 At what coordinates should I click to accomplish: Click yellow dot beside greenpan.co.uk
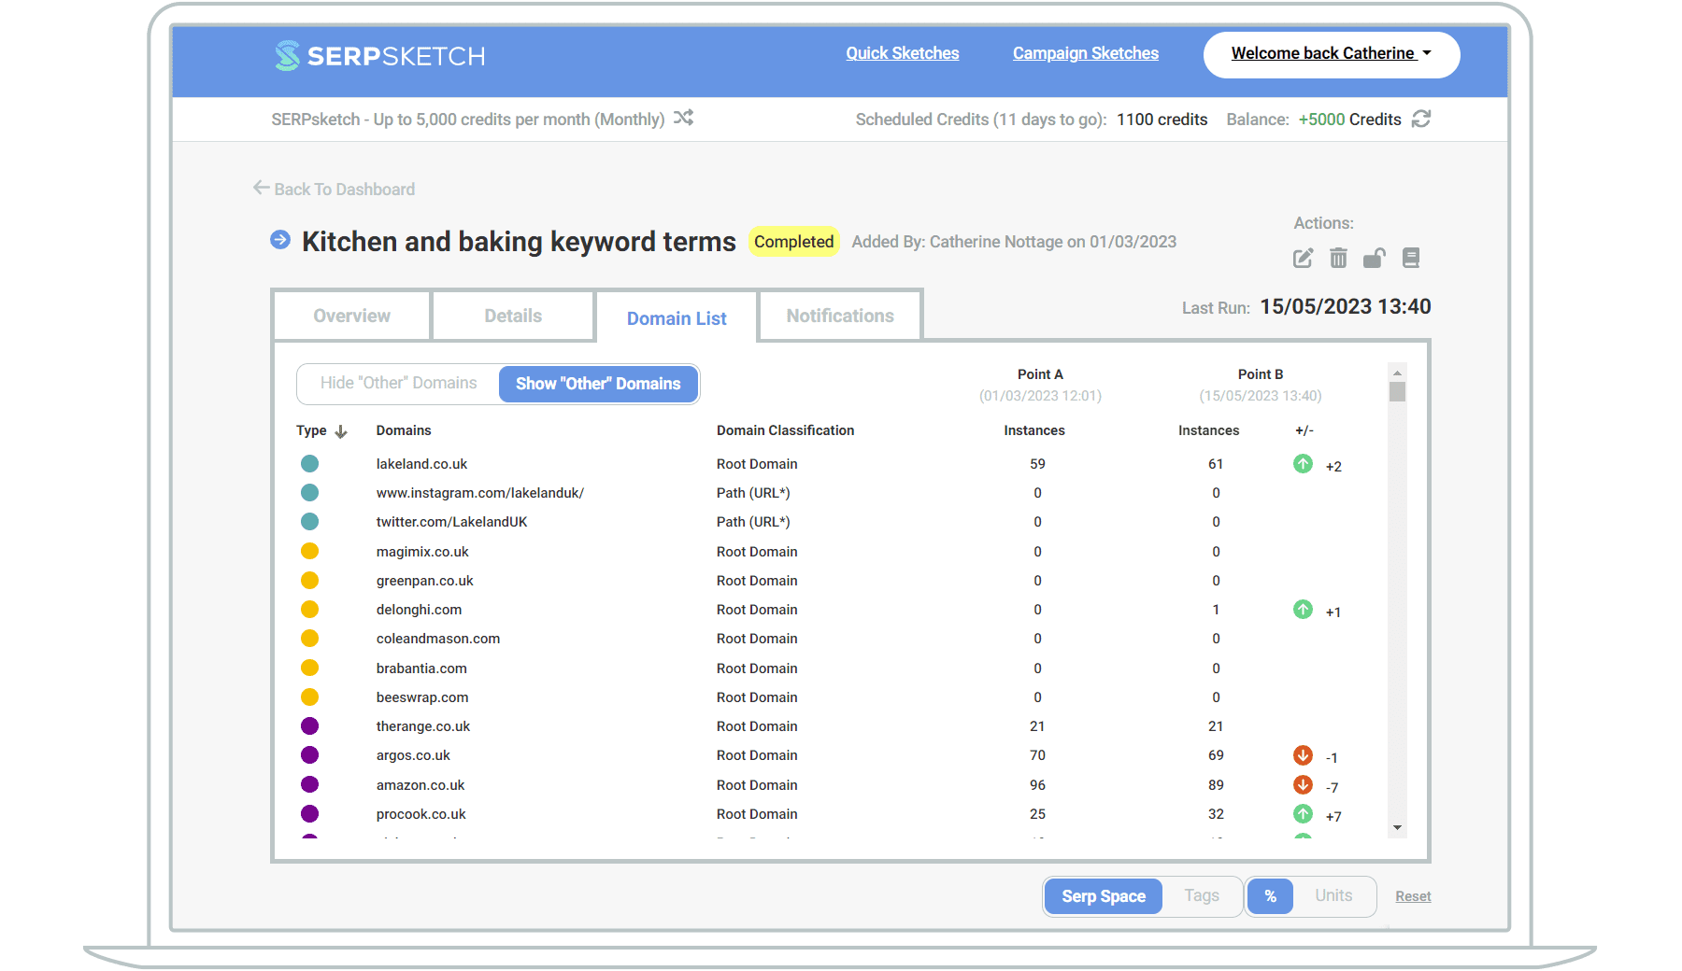click(309, 581)
